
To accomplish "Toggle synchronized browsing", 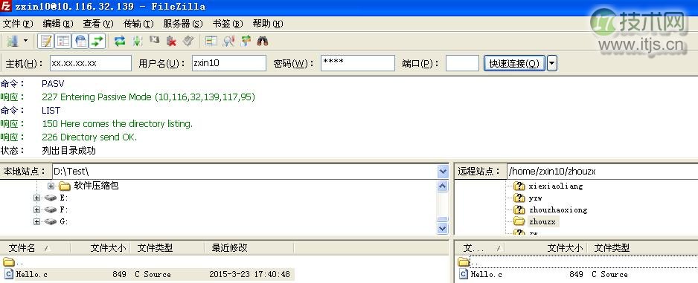I will pyautogui.click(x=246, y=42).
